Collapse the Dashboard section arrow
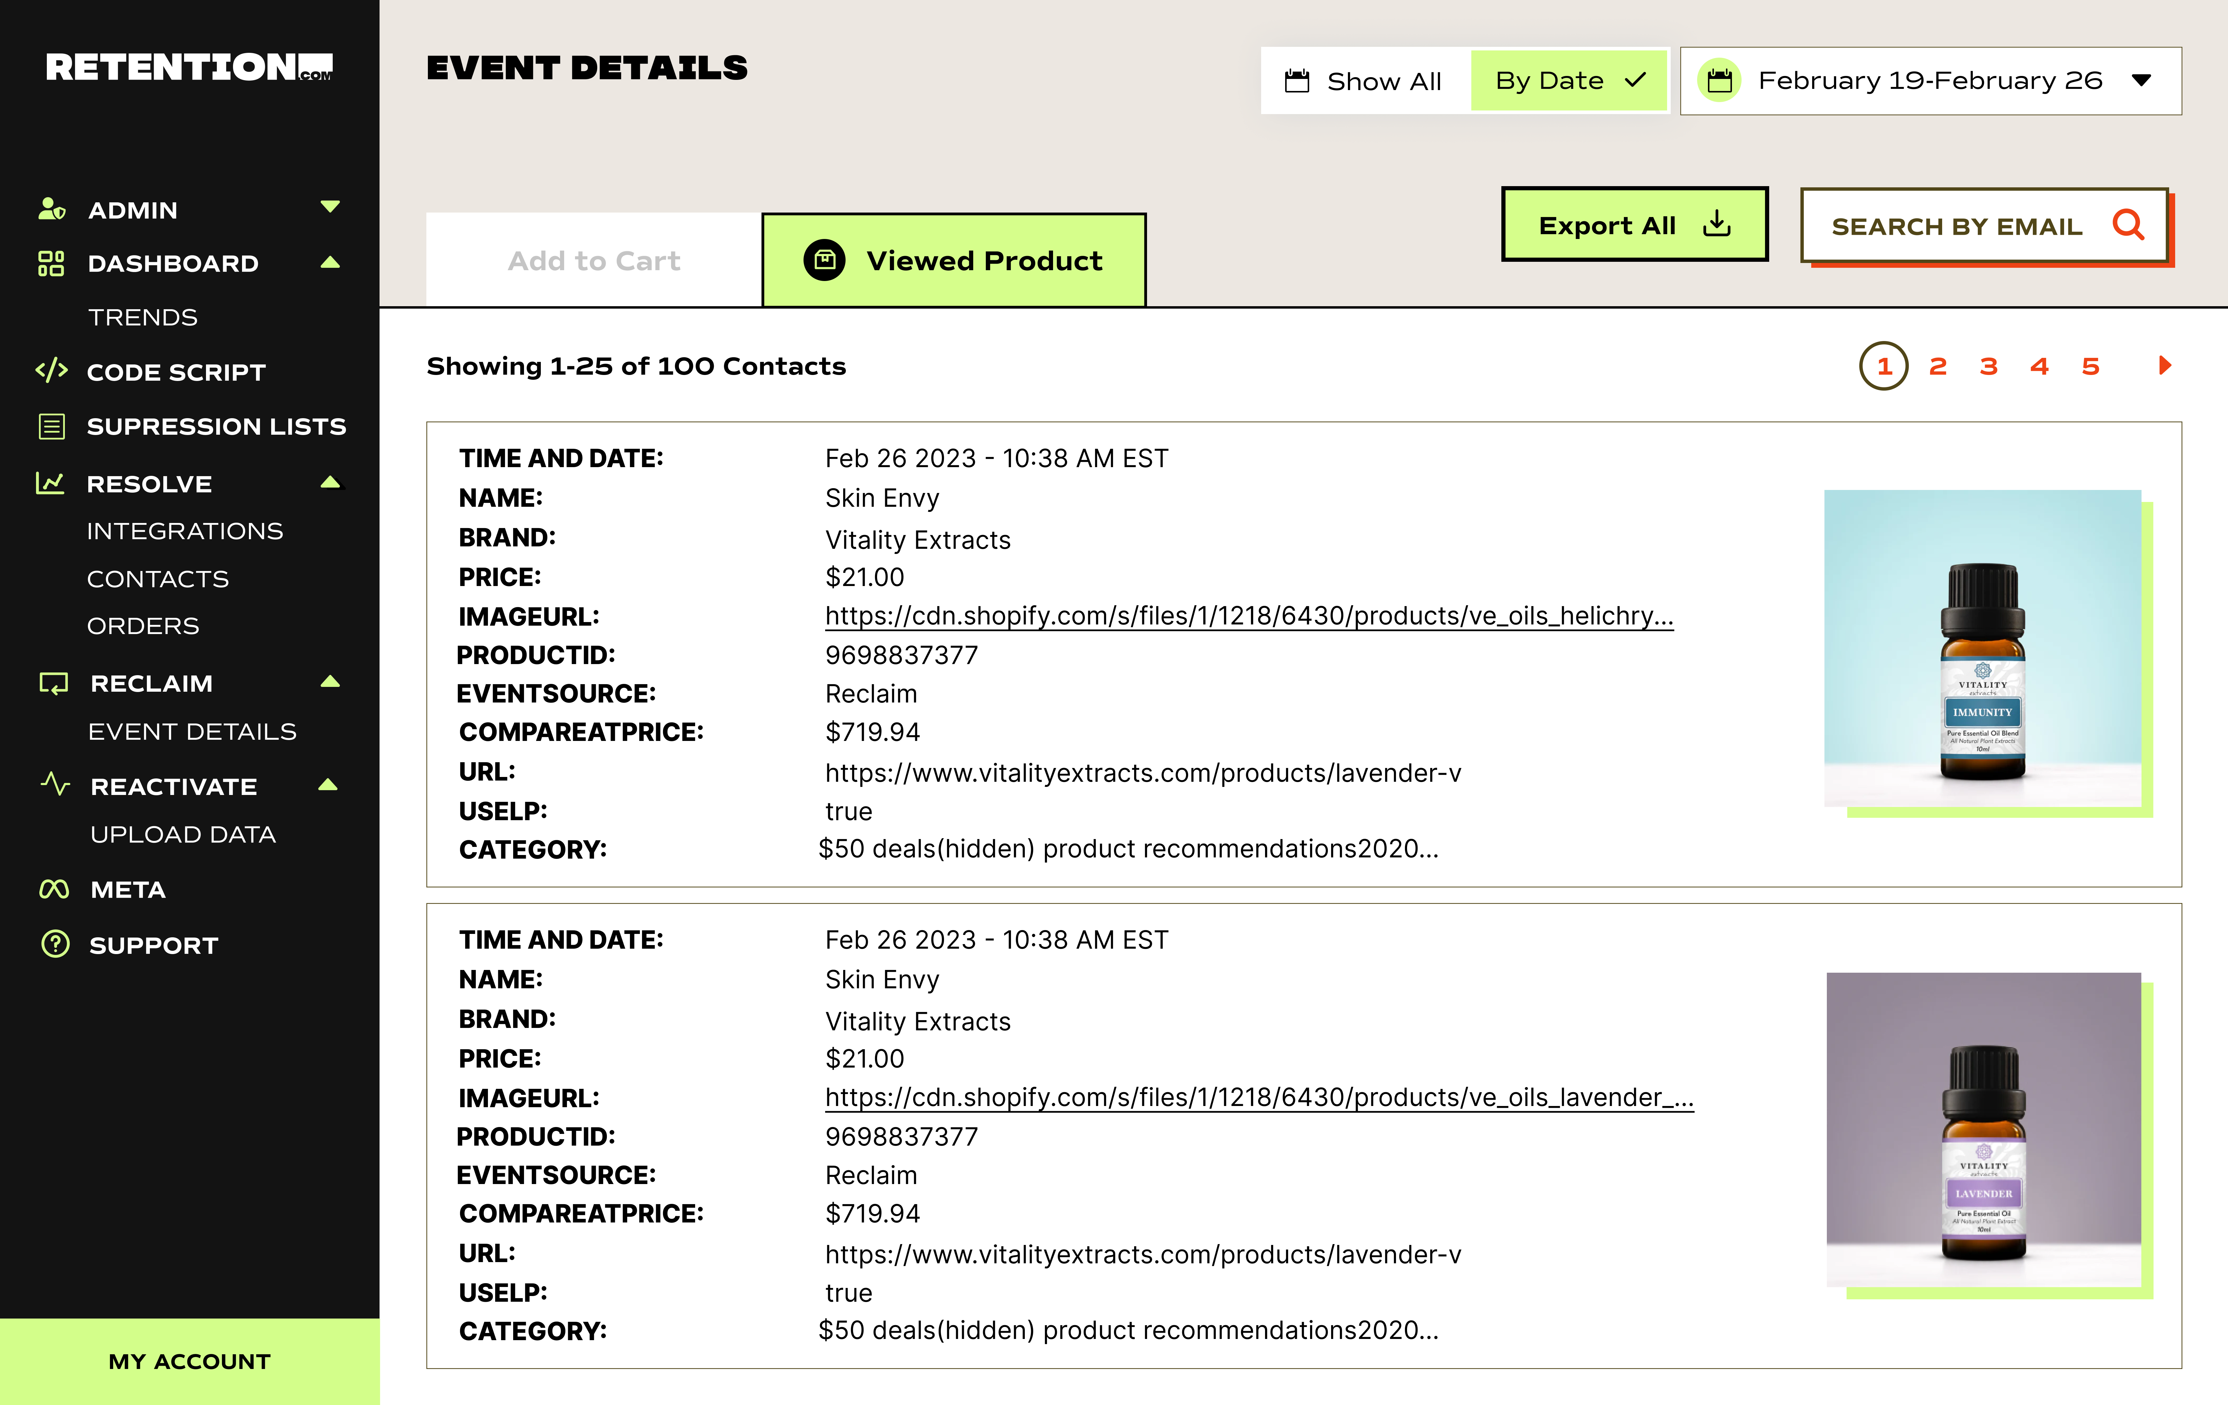Image resolution: width=2228 pixels, height=1405 pixels. 330,263
